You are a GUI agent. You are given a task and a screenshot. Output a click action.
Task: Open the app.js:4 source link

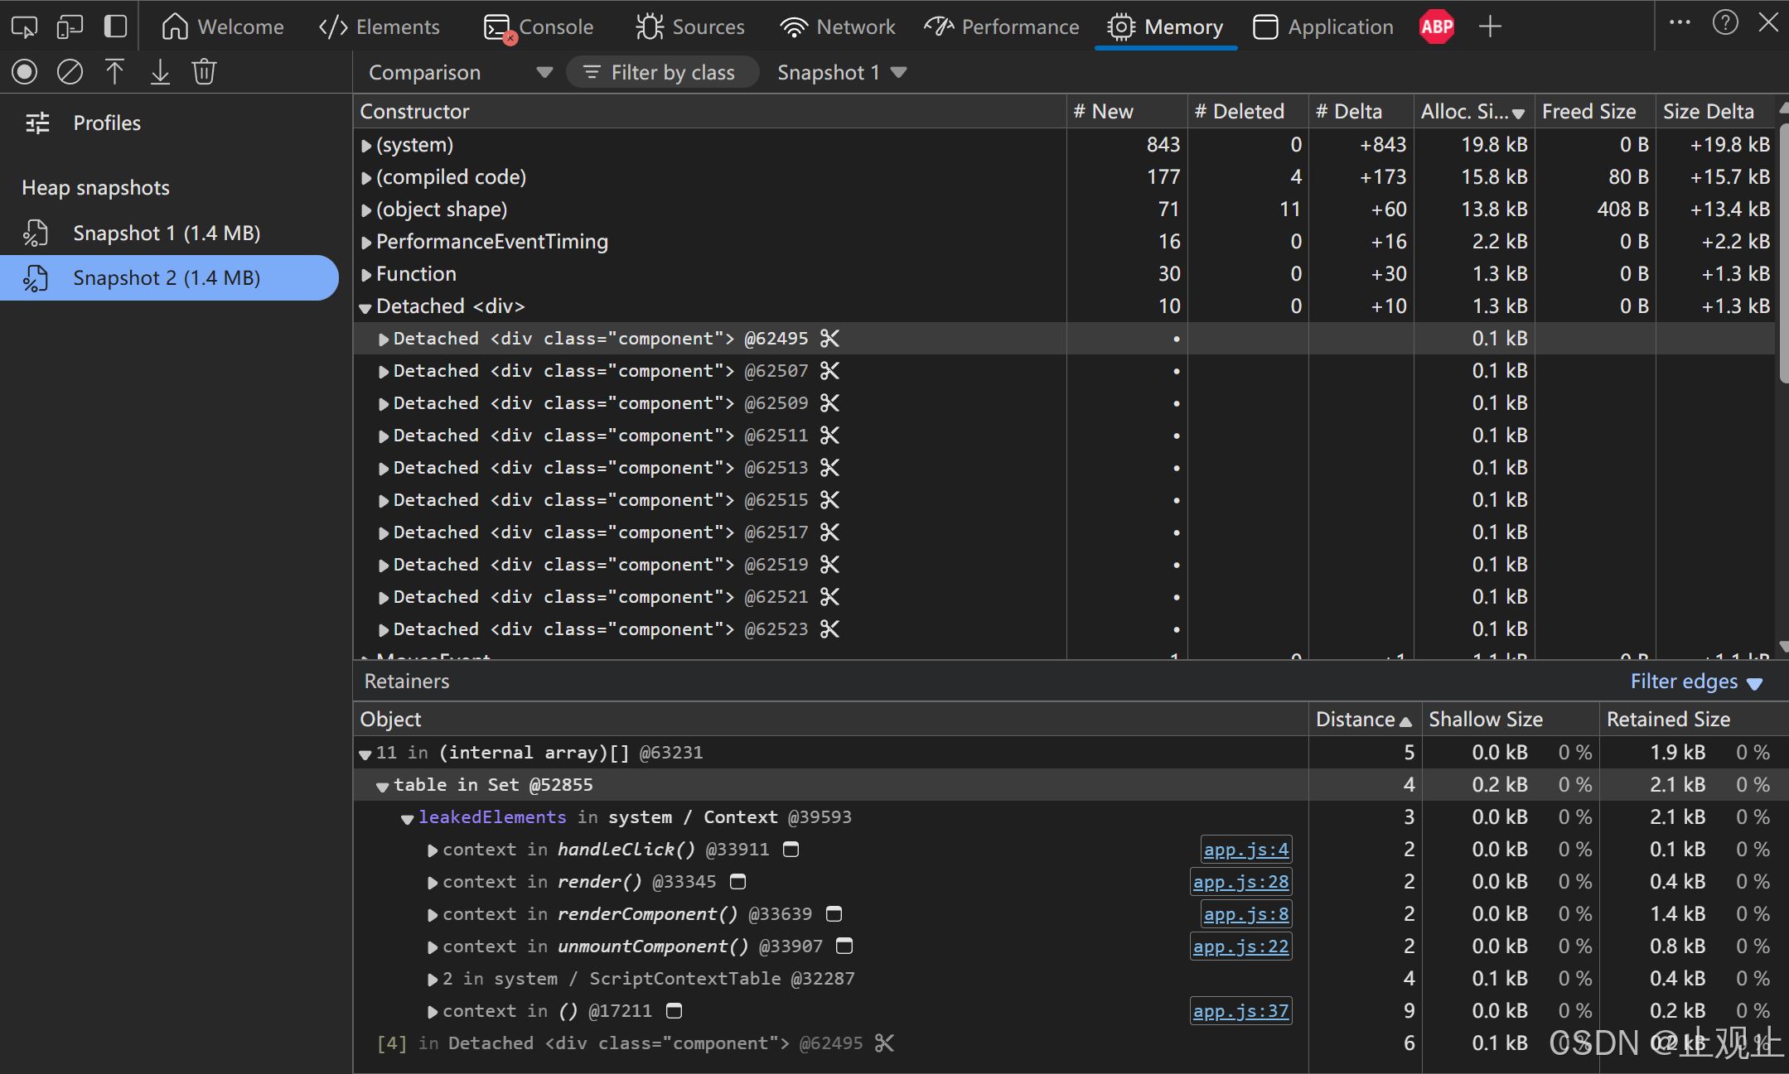pyautogui.click(x=1246, y=850)
